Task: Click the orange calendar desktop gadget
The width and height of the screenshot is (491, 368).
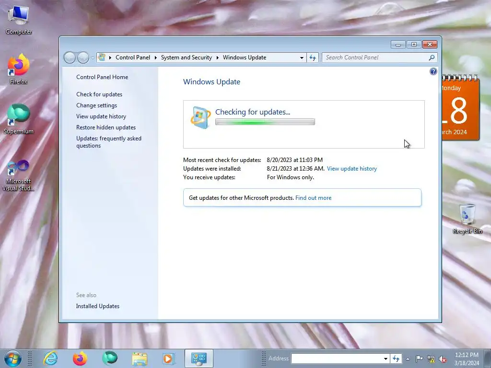Action: [x=460, y=108]
